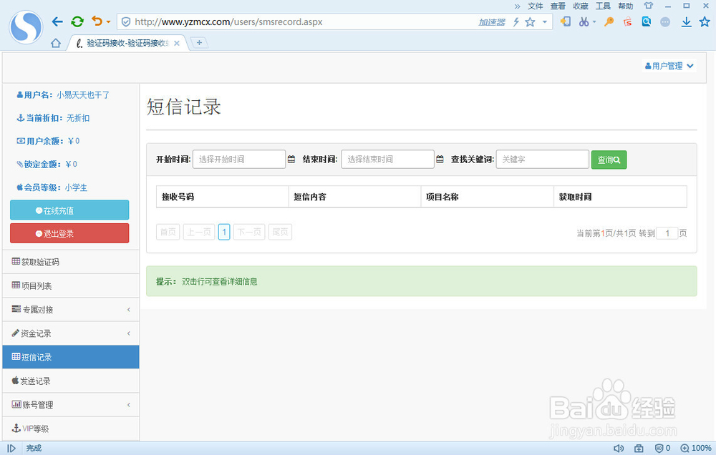
Task: Open the in-page search magnifier icon
Action: (x=646, y=21)
